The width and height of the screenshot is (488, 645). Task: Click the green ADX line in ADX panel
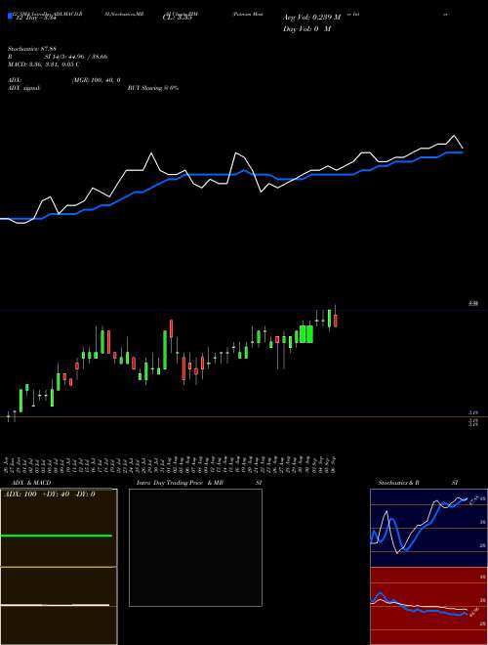[x=57, y=536]
